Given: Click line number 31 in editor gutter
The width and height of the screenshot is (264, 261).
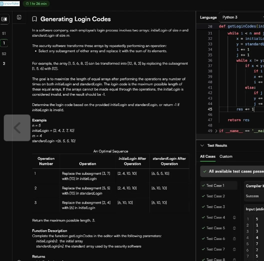Looking at the screenshot, I should (x=210, y=33).
